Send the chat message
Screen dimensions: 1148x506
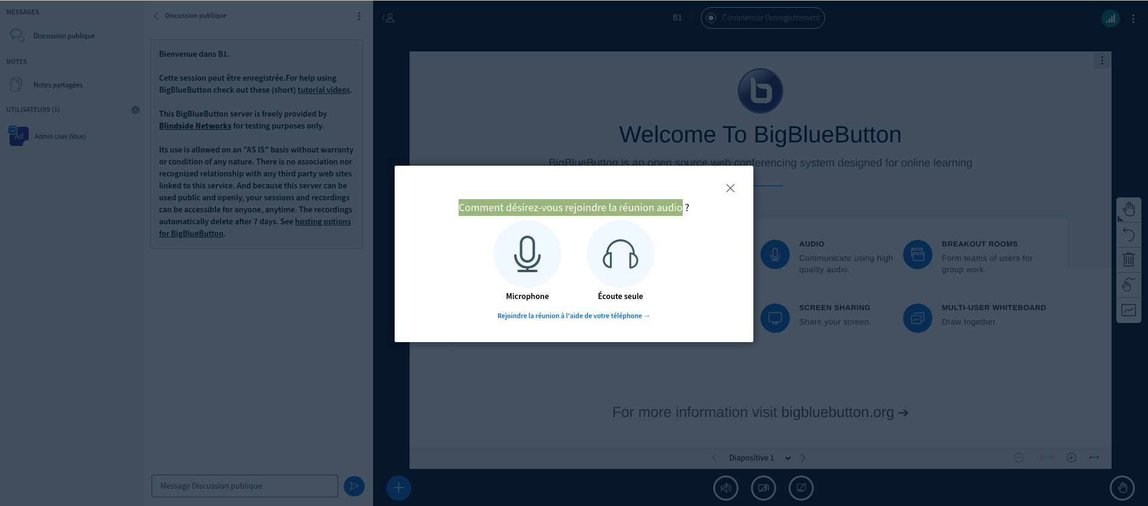coord(354,486)
